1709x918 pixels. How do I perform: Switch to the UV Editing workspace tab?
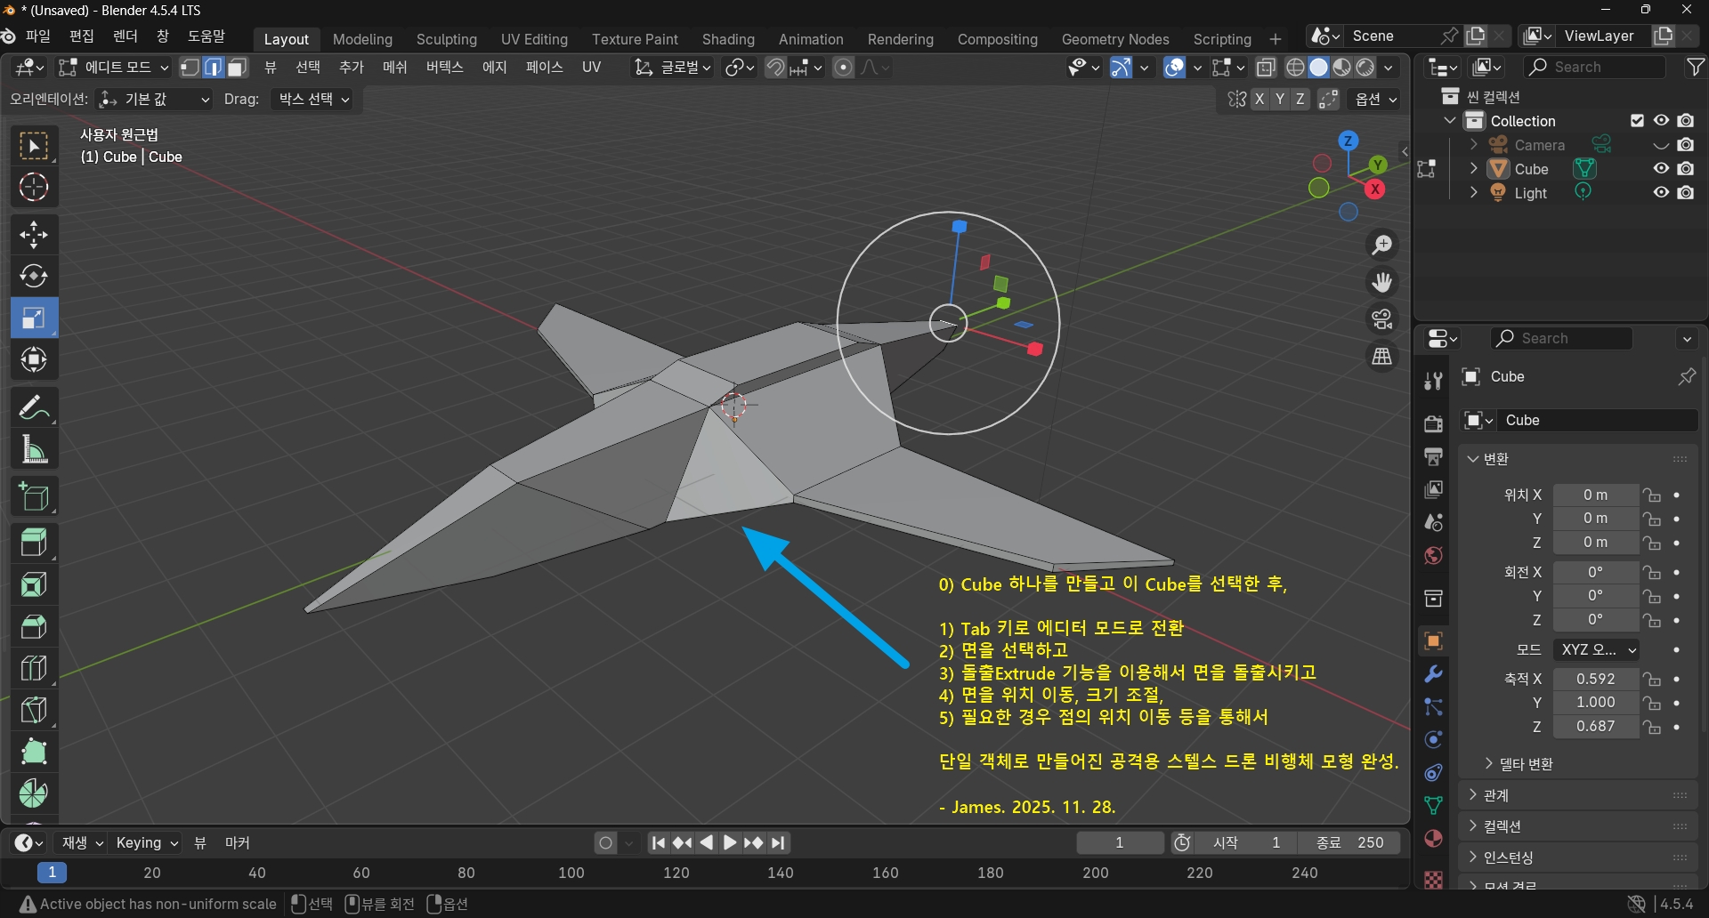point(534,39)
